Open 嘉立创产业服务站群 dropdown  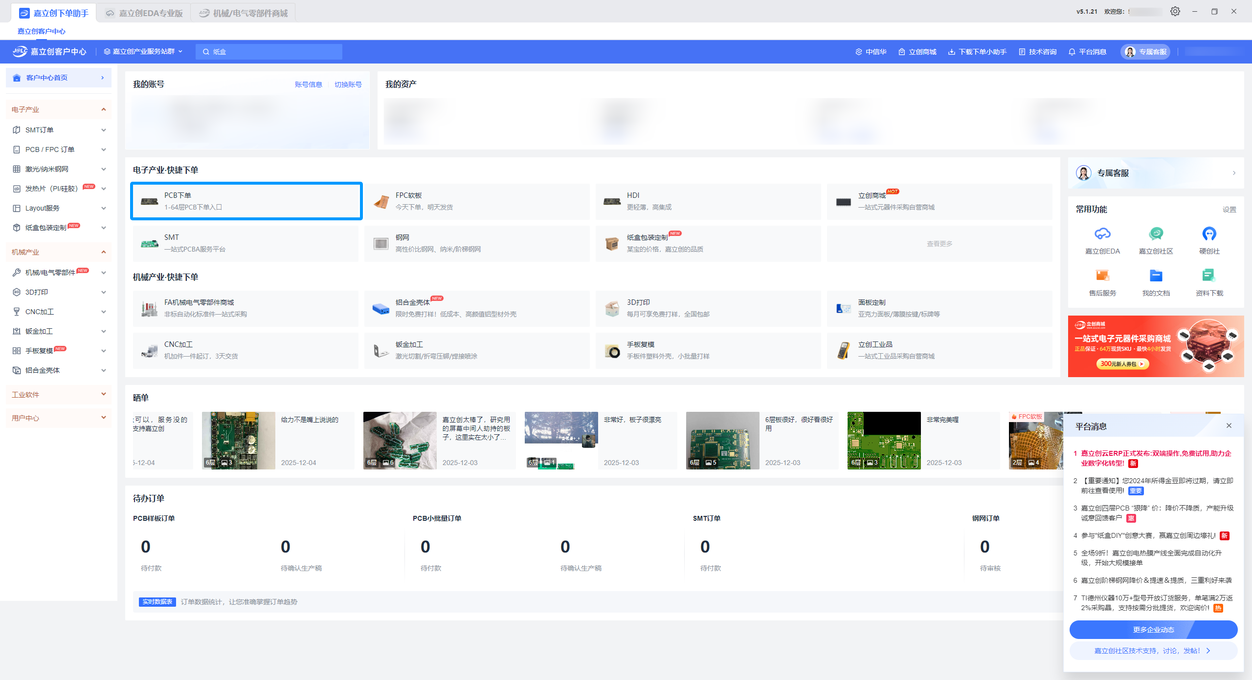point(143,52)
